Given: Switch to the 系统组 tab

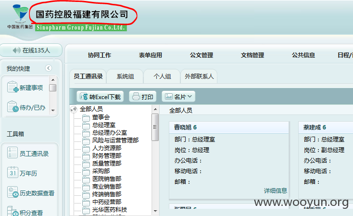Looking at the screenshot, I should pos(125,76).
